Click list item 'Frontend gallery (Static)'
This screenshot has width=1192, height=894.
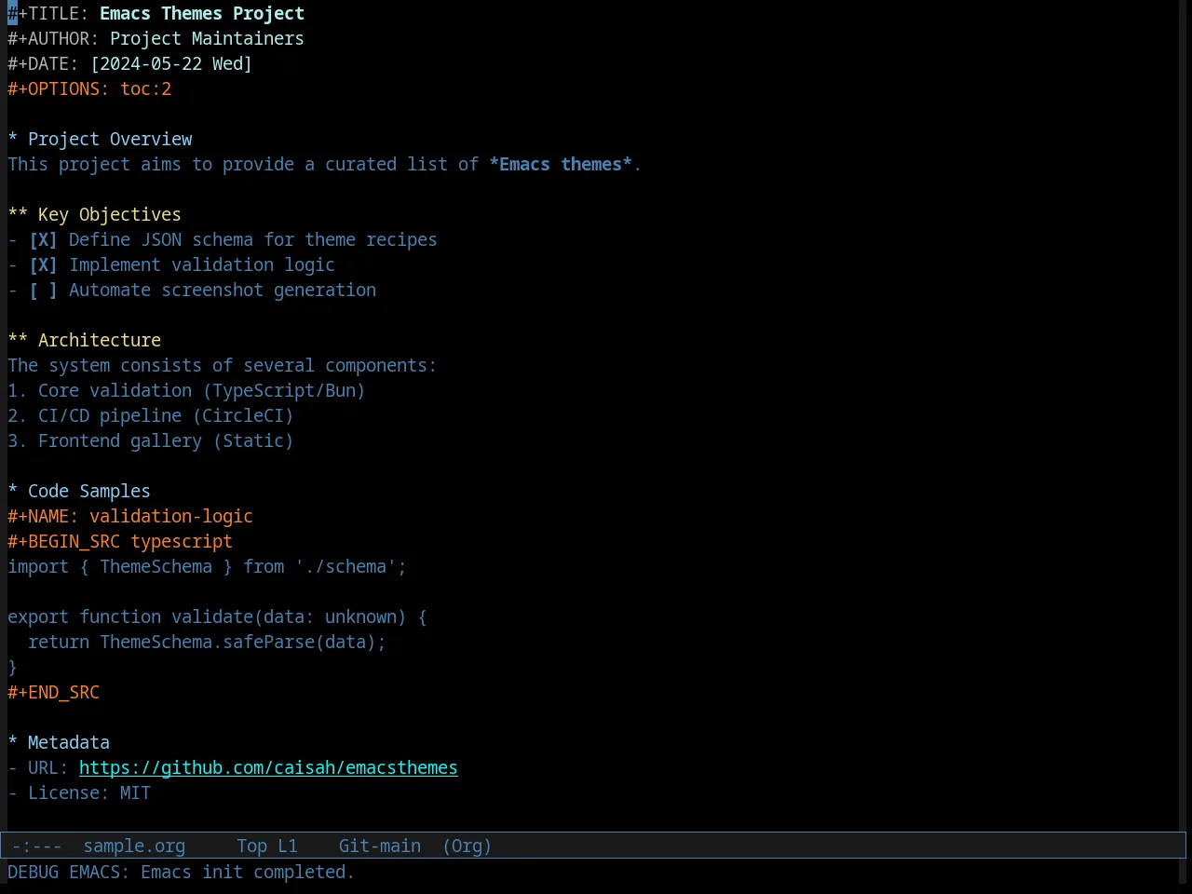[166, 441]
